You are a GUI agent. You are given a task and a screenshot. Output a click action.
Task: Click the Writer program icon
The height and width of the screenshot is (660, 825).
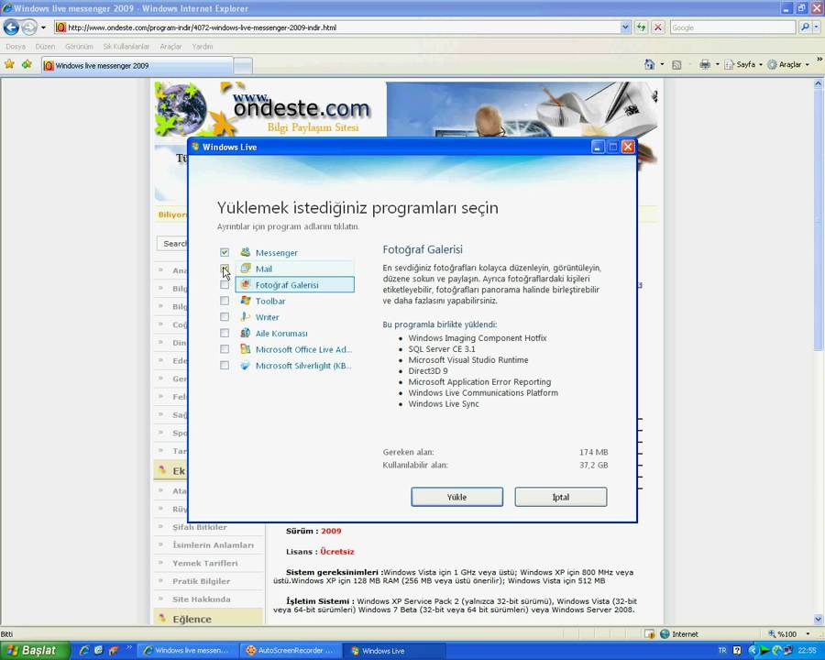(245, 317)
